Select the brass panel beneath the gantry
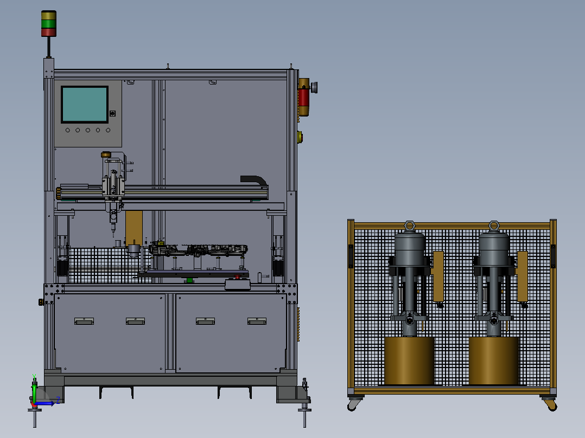This screenshot has height=438, width=585. pos(134,228)
